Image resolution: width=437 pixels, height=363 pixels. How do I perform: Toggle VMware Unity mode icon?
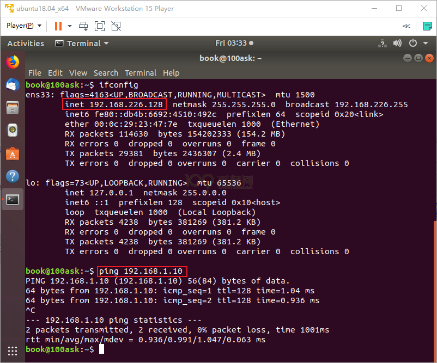click(x=116, y=26)
